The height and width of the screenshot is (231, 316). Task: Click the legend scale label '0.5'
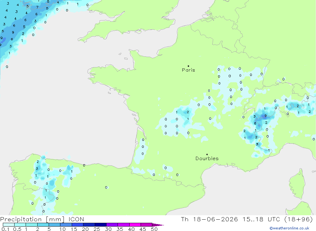(17, 229)
